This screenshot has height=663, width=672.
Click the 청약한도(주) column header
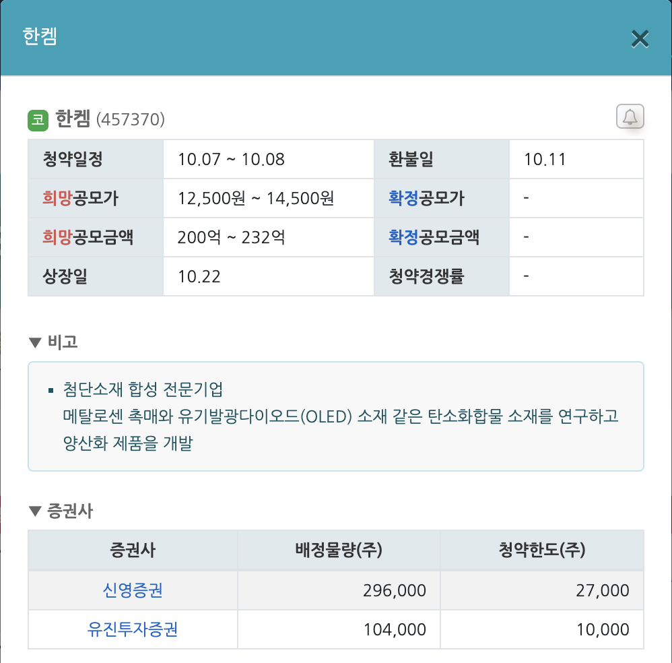[x=542, y=550]
